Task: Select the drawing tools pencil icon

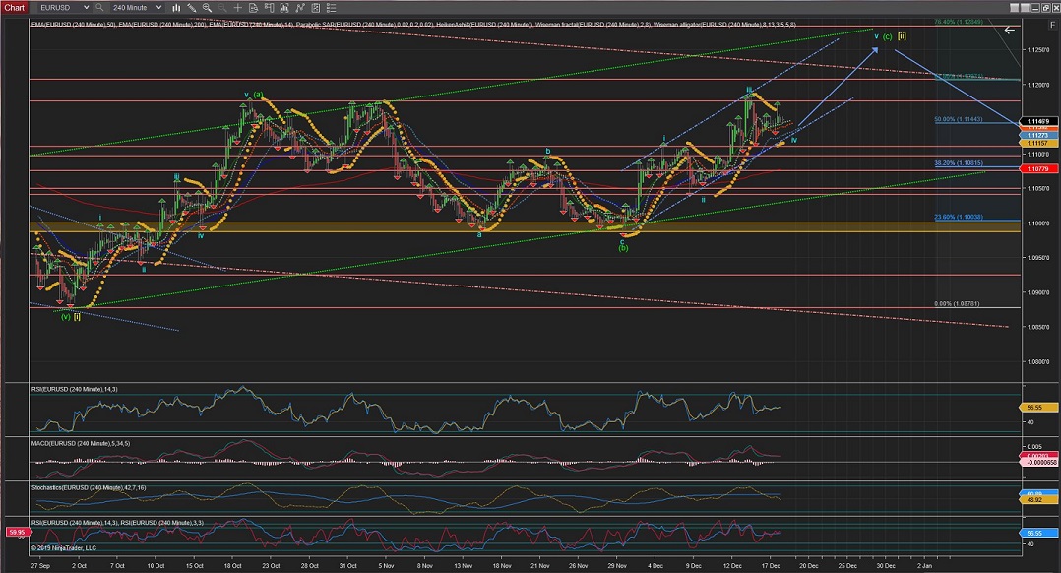Action: (x=192, y=7)
